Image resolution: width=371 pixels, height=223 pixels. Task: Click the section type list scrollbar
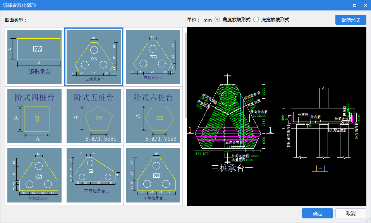click(x=186, y=75)
